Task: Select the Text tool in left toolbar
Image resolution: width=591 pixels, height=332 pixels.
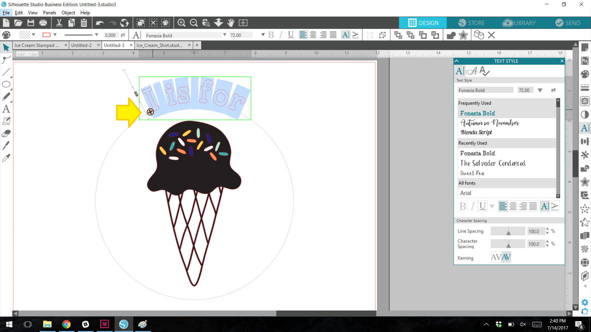Action: (6, 109)
